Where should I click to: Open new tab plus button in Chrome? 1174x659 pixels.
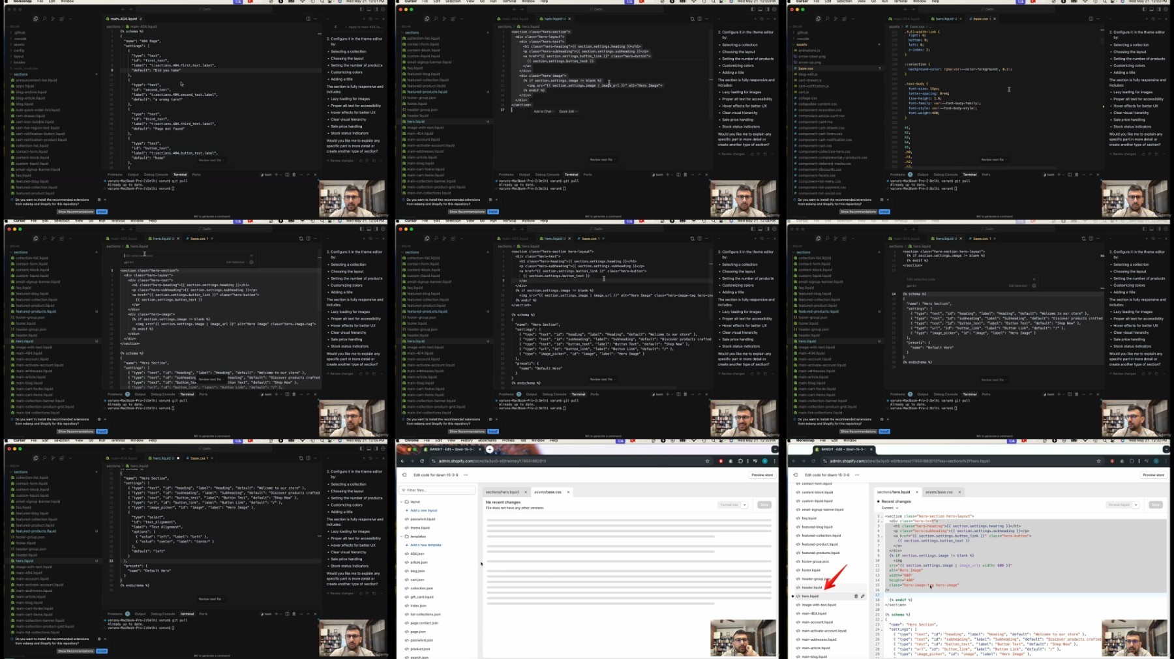490,449
